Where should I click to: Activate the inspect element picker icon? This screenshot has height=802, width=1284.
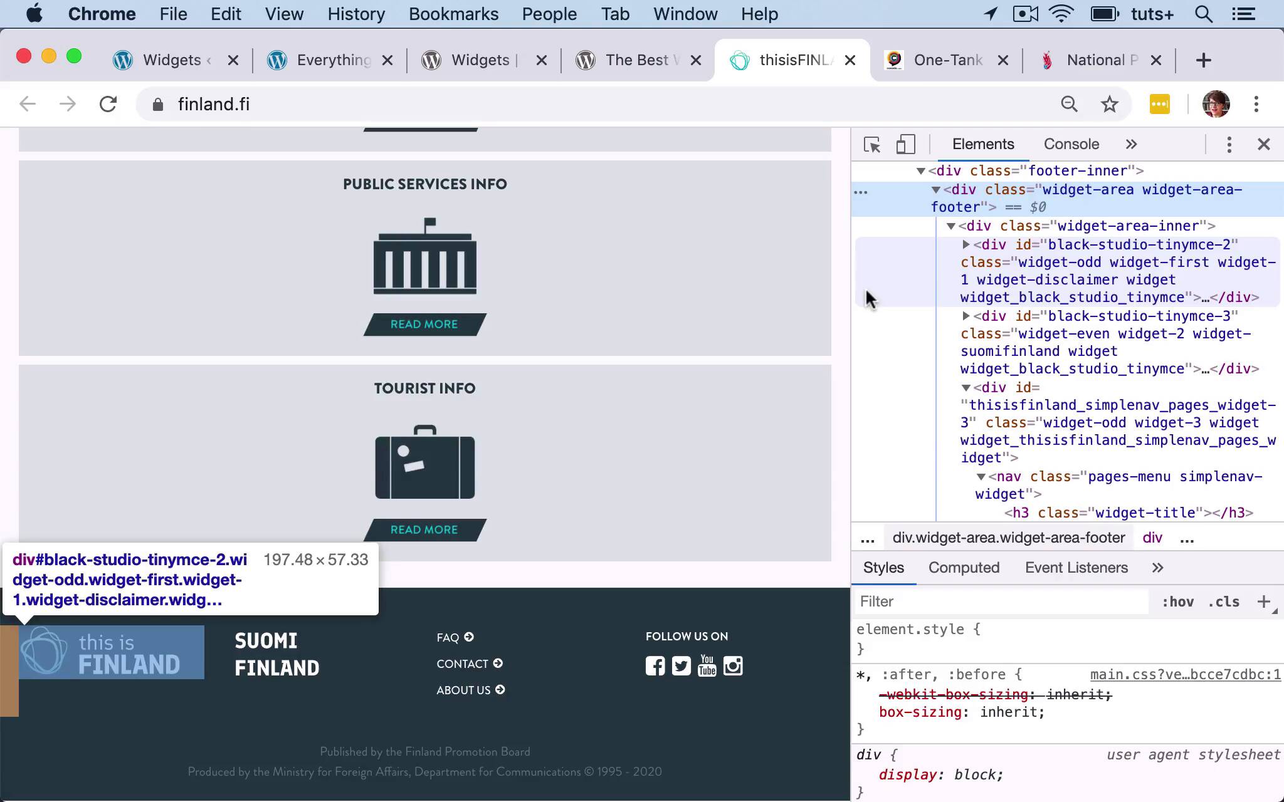tap(871, 145)
